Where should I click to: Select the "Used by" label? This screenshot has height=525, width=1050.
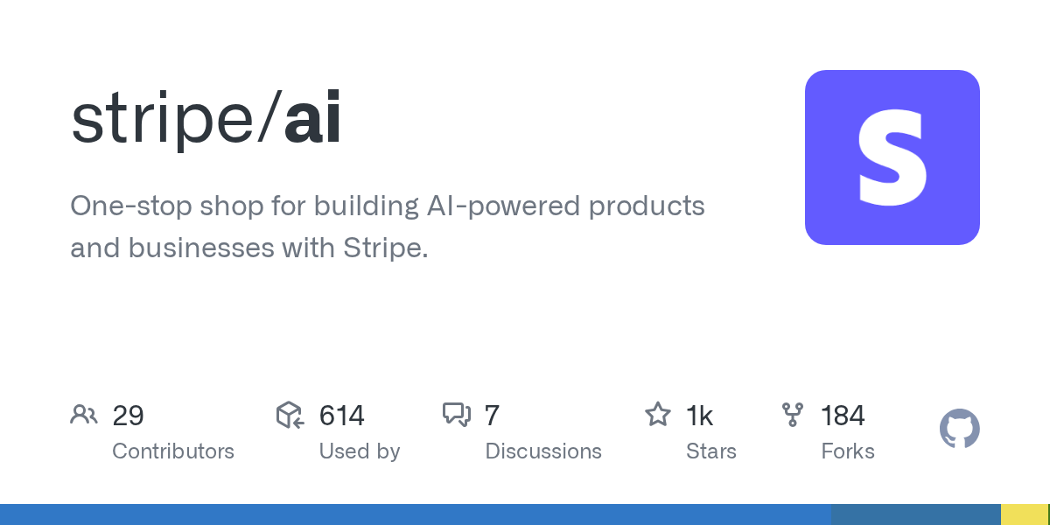[x=360, y=451]
